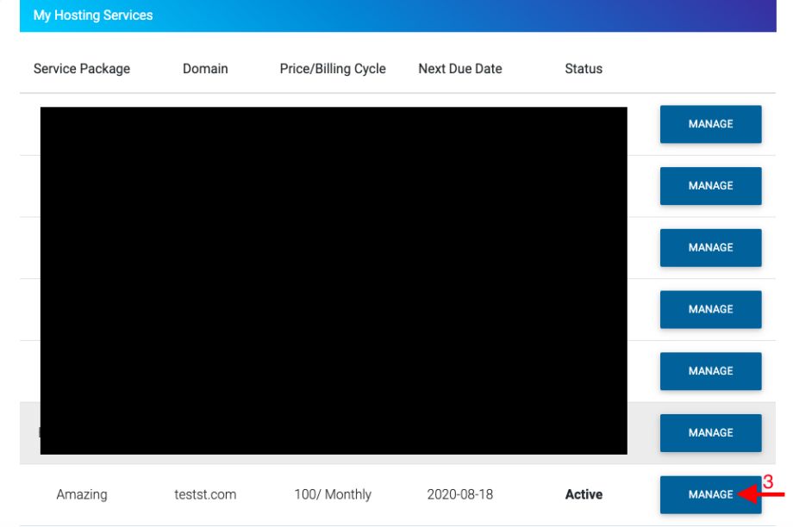Sort by the Service Package column header
This screenshot has width=793, height=527.
(81, 68)
